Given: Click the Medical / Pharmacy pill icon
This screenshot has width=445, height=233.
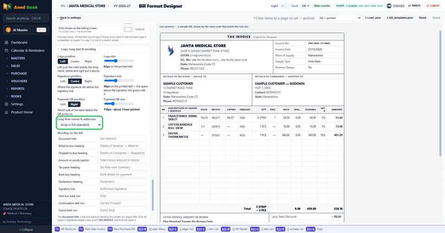Looking at the screenshot, I should (x=5, y=214).
